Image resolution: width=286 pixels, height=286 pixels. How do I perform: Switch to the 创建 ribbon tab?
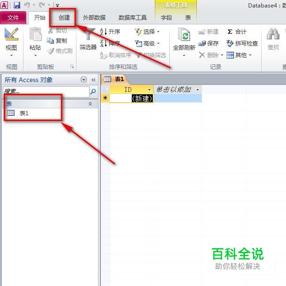(64, 18)
